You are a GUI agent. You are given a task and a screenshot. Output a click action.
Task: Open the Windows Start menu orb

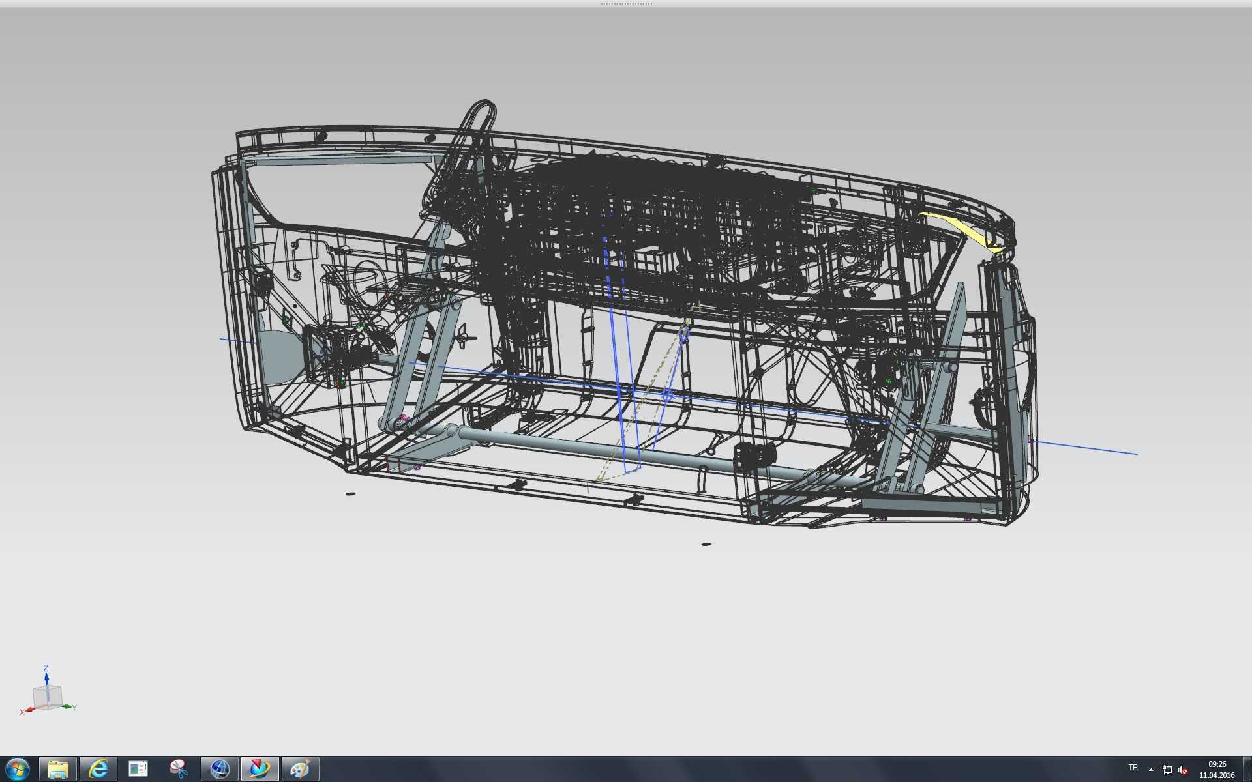click(x=18, y=770)
